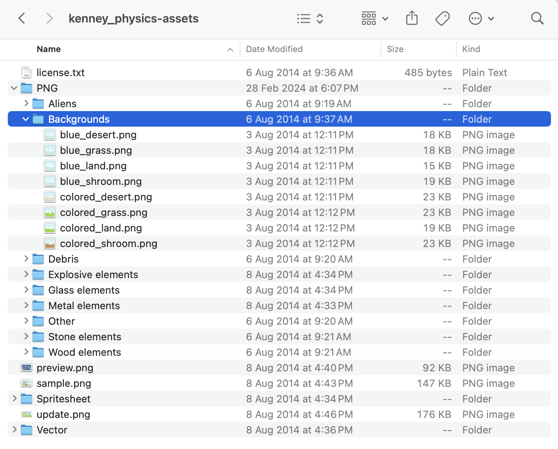Click the grouping icon in the toolbar
This screenshot has width=558, height=449.
coord(368,18)
